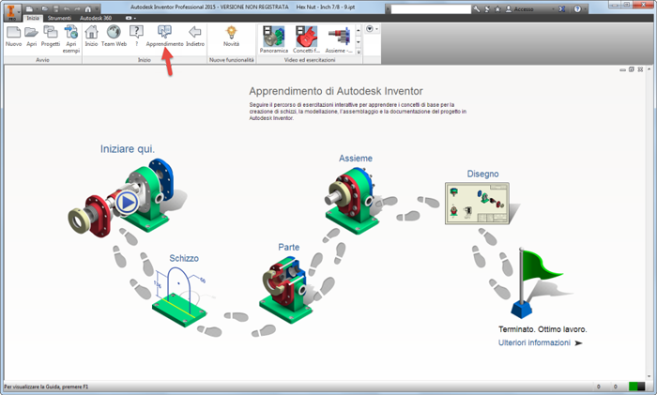Image resolution: width=657 pixels, height=395 pixels.
Task: Switch to the Inizia ribbon tab
Action: 33,18
